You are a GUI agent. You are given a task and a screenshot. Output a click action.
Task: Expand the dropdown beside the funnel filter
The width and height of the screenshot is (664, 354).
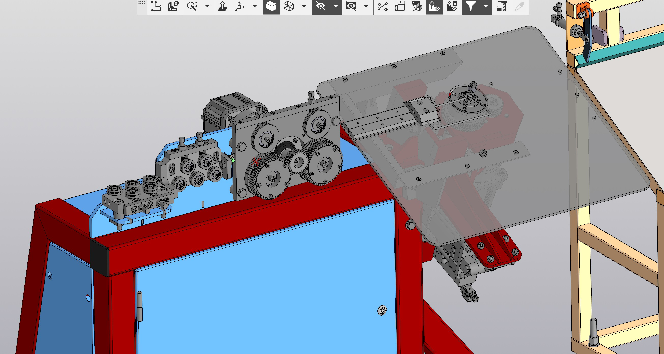click(x=486, y=6)
